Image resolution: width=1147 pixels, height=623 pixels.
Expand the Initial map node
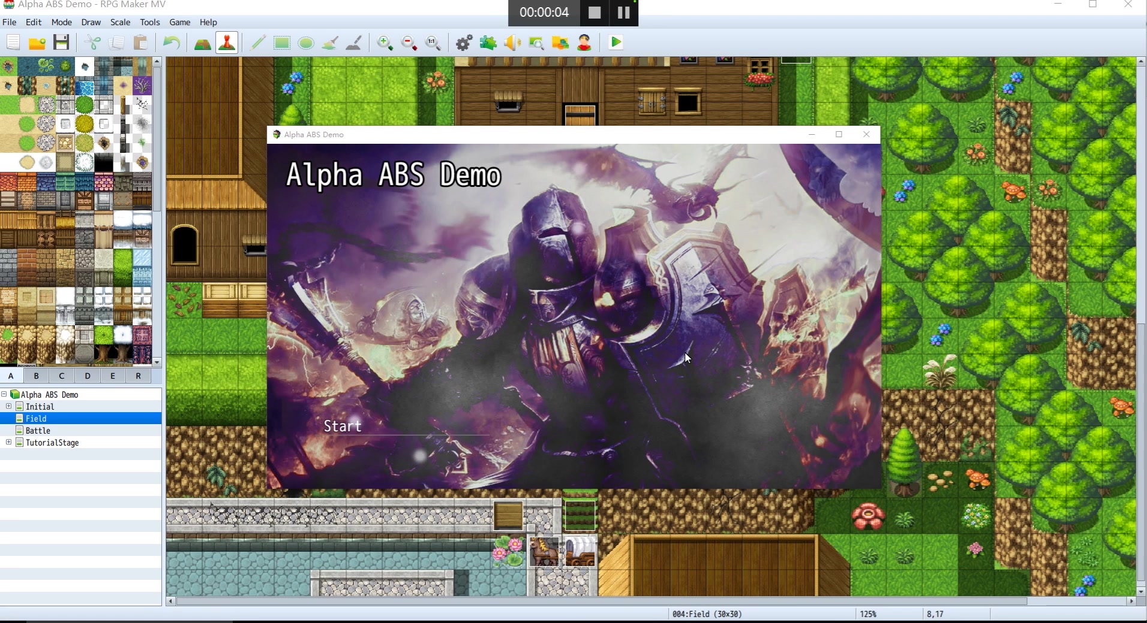(x=8, y=406)
